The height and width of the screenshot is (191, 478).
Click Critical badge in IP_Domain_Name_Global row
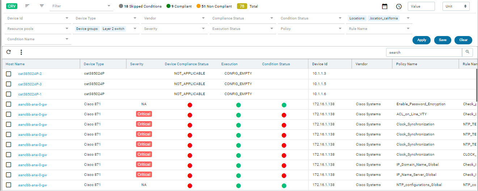[x=144, y=164]
